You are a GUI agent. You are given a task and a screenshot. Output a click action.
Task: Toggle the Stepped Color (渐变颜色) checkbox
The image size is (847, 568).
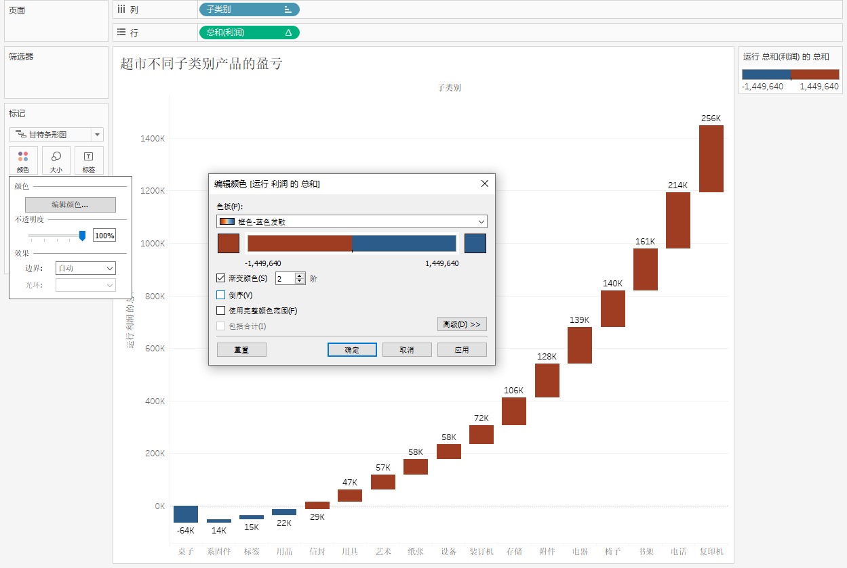tap(220, 278)
